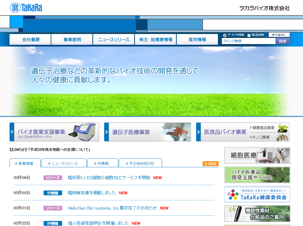Click the リリース badge on 03月06日 row
The image size is (303, 226).
click(x=53, y=178)
